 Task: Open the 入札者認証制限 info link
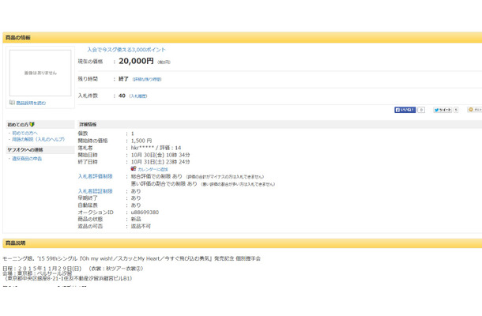click(95, 190)
